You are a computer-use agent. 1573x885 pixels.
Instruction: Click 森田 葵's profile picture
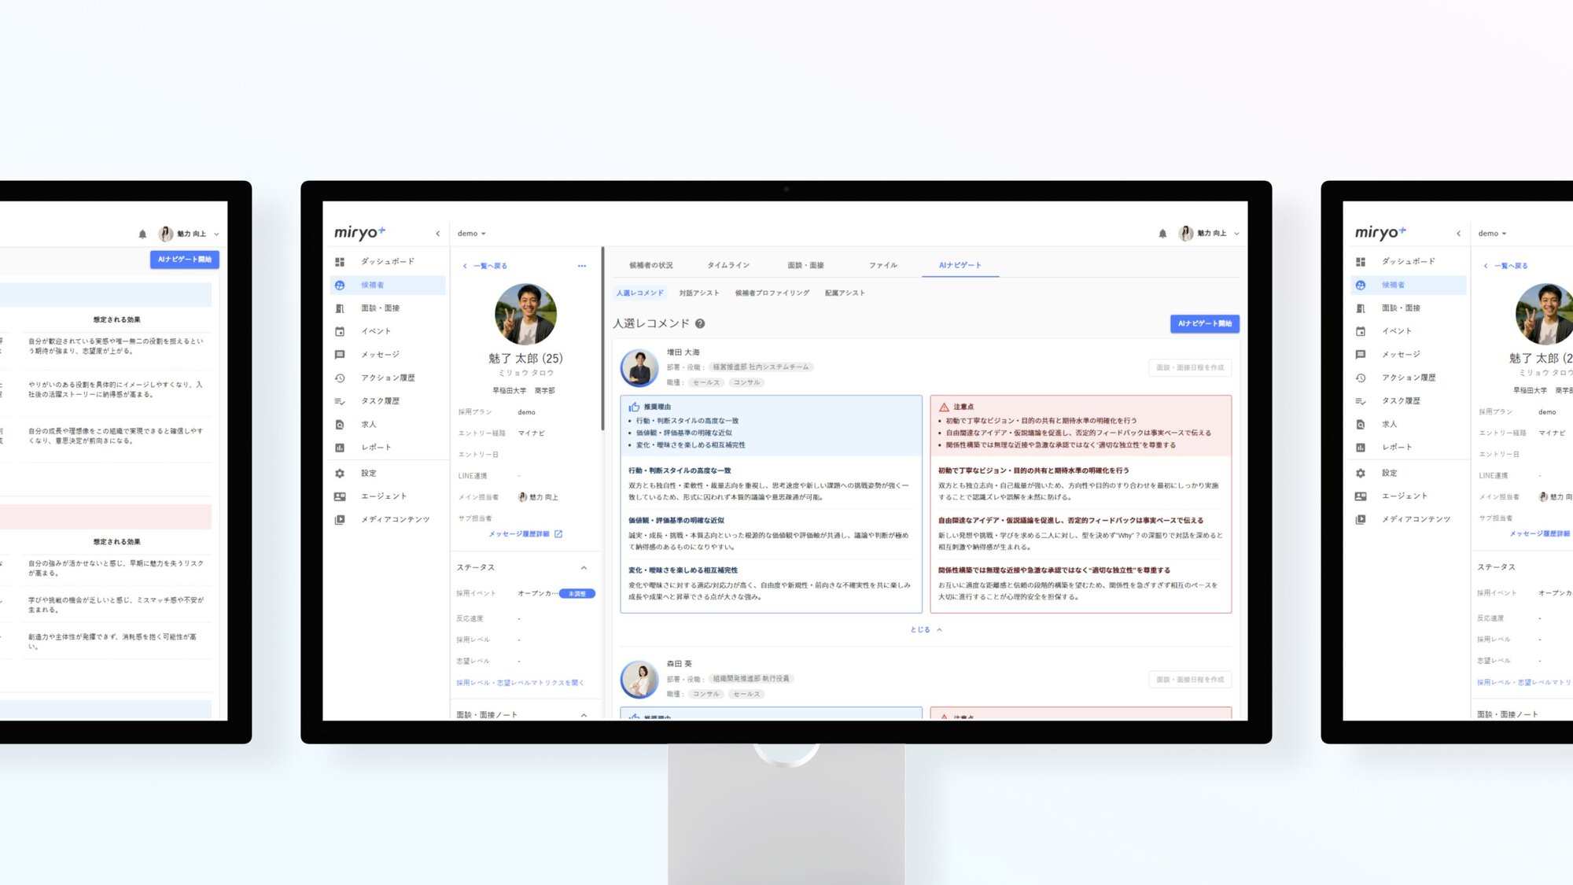[639, 679]
